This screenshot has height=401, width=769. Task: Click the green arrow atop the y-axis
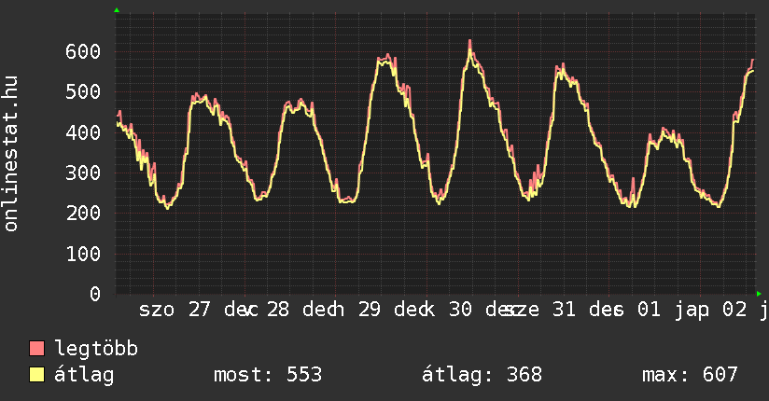coord(117,10)
